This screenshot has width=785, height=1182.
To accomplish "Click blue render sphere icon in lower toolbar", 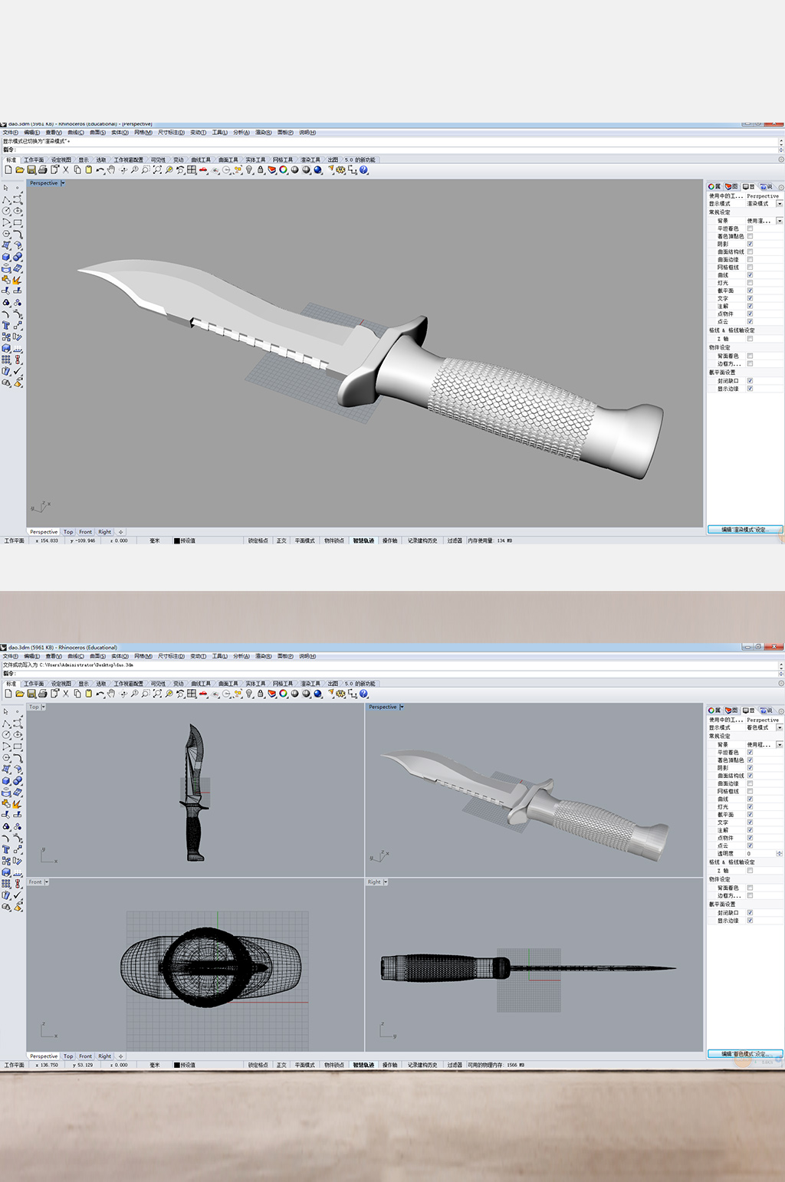I will [x=318, y=694].
